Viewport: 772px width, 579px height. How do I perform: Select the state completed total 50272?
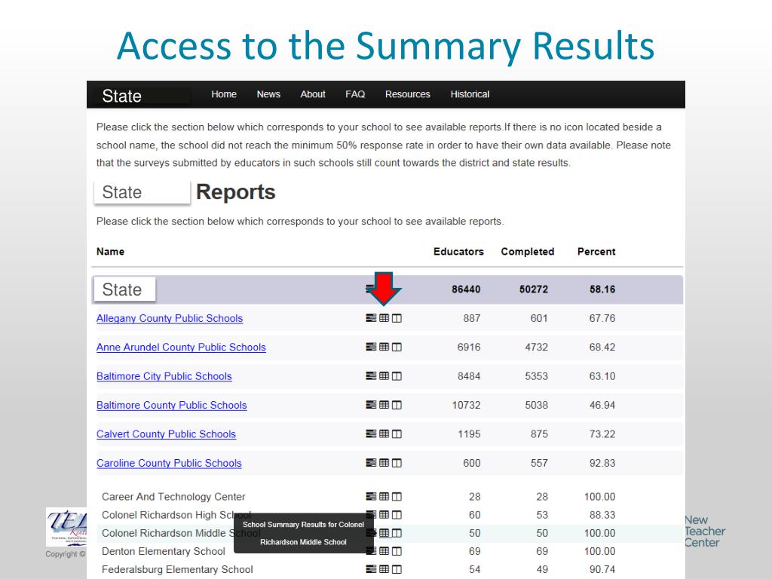pyautogui.click(x=533, y=289)
